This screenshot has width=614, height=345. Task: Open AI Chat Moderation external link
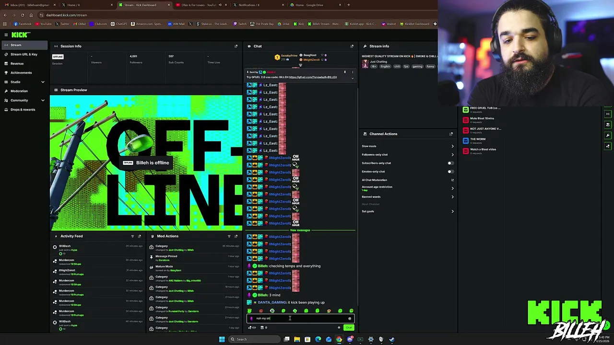point(452,180)
